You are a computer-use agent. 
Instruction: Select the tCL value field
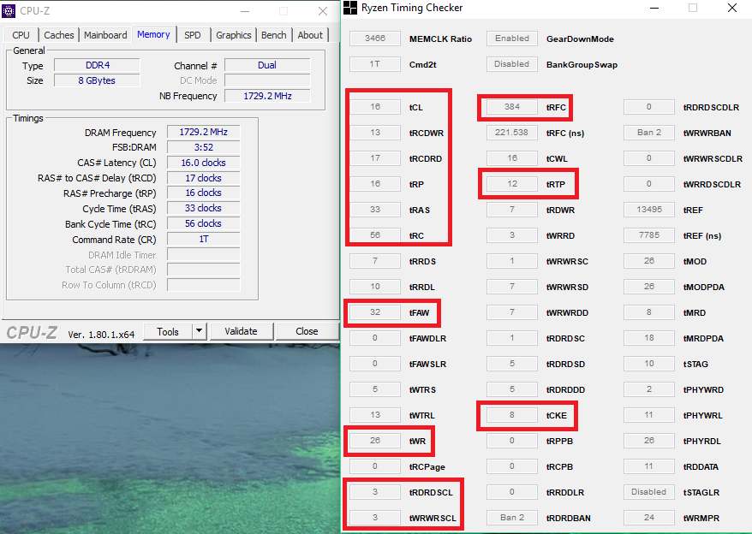tap(375, 107)
